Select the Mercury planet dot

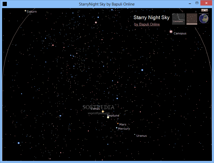(x=116, y=128)
